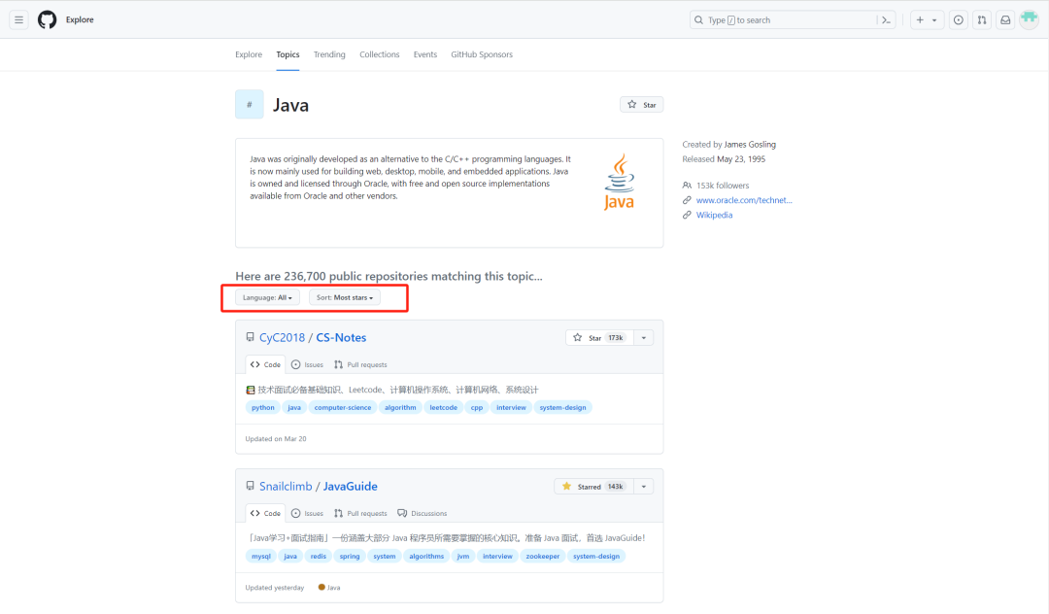The image size is (1049, 614).
Task: Open the GitHub Sponsors tab
Action: point(482,54)
